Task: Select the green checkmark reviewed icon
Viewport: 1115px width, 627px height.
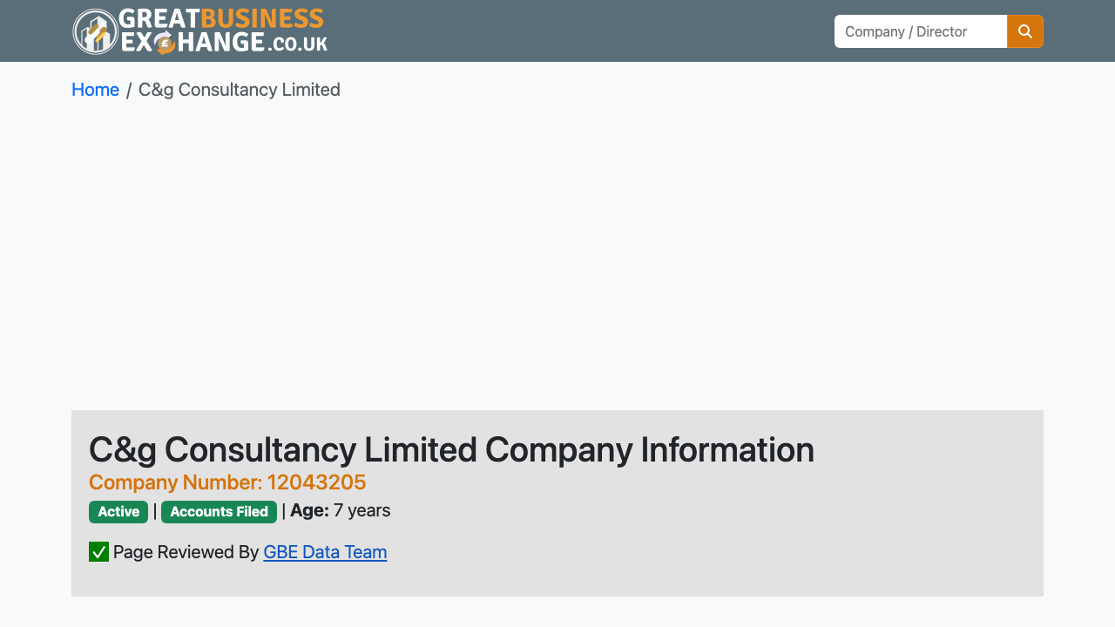Action: (98, 551)
